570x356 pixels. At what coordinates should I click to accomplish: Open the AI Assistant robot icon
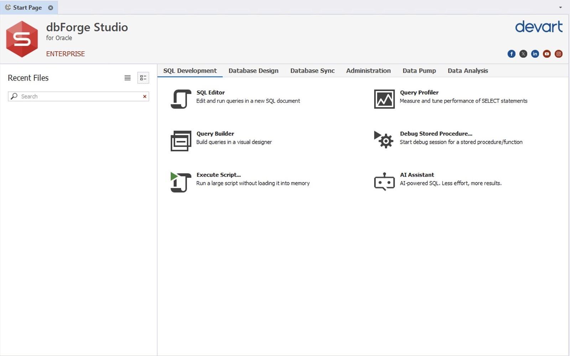384,182
